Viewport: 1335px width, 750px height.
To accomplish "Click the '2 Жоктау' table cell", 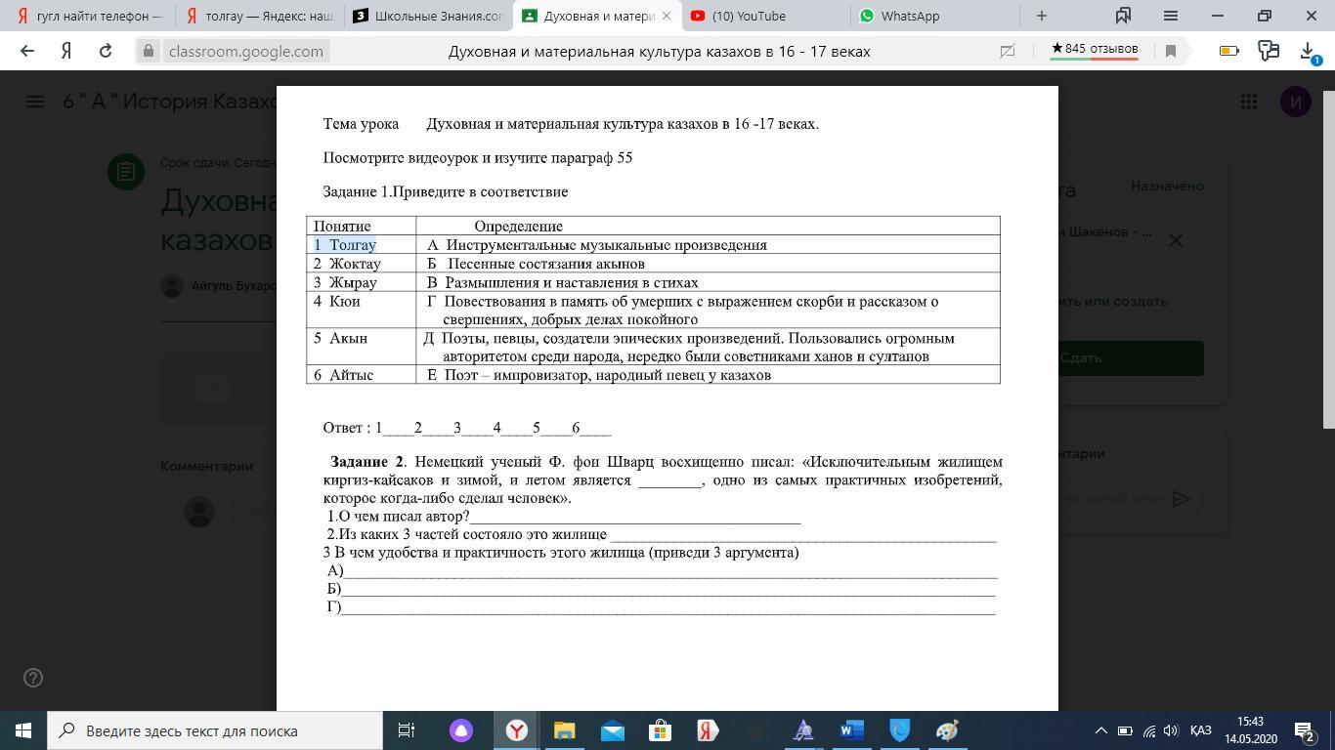I will [361, 264].
